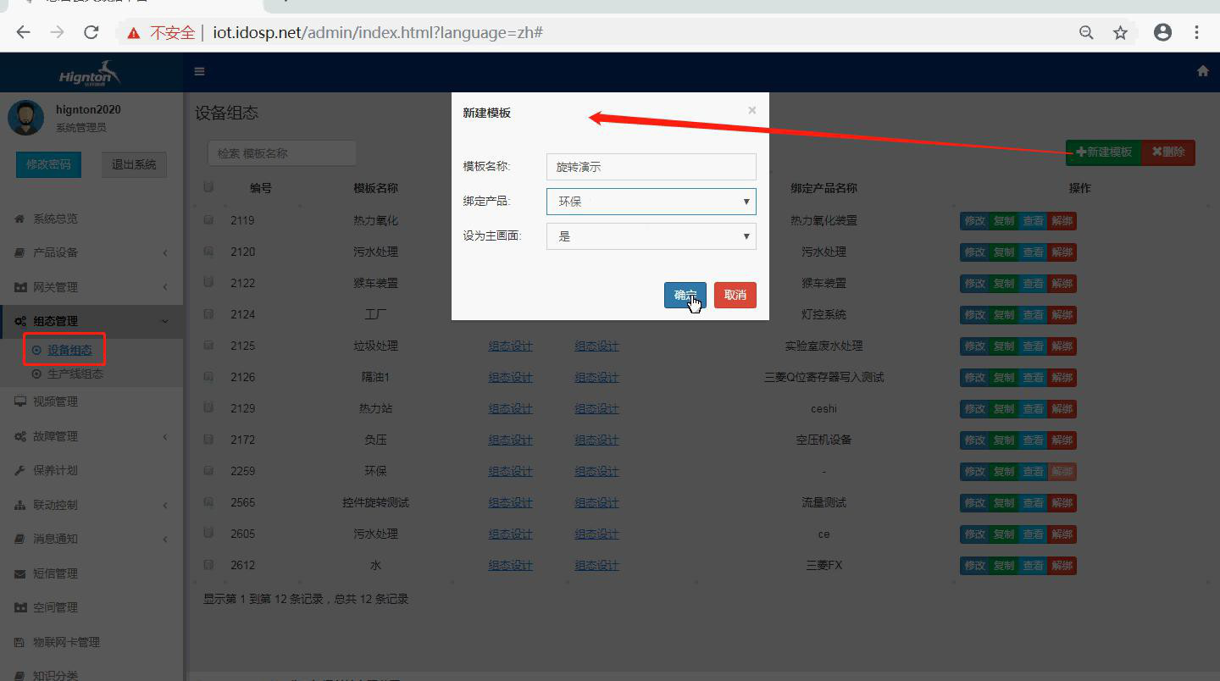
Task: Open 短信管理 from the sidebar
Action: (54, 573)
